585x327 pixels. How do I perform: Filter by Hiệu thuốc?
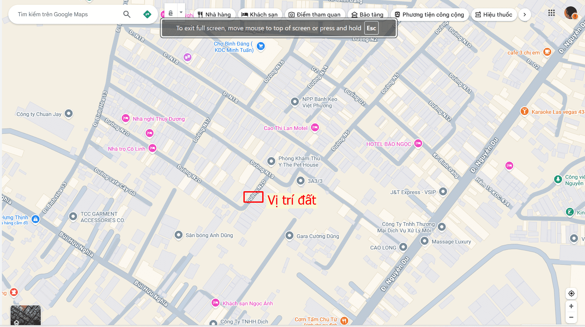tap(494, 15)
